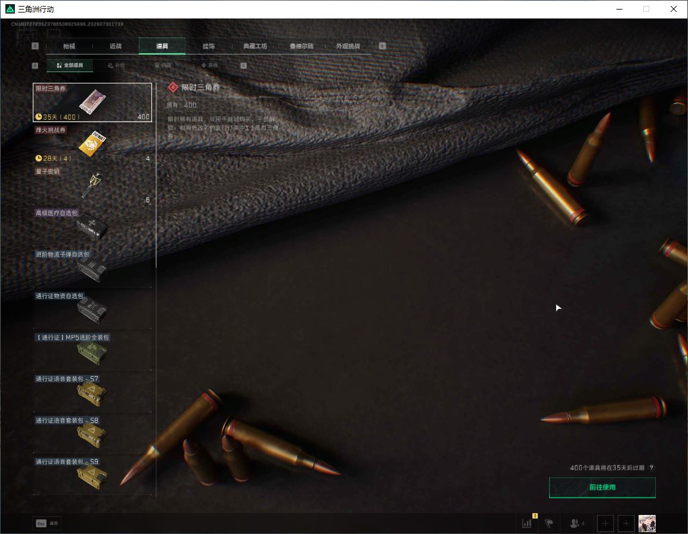
Task: Open the player avatar profile
Action: [647, 523]
